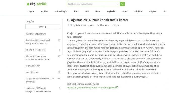Open the #tv channel
169x93 pixels.
[165, 11]
